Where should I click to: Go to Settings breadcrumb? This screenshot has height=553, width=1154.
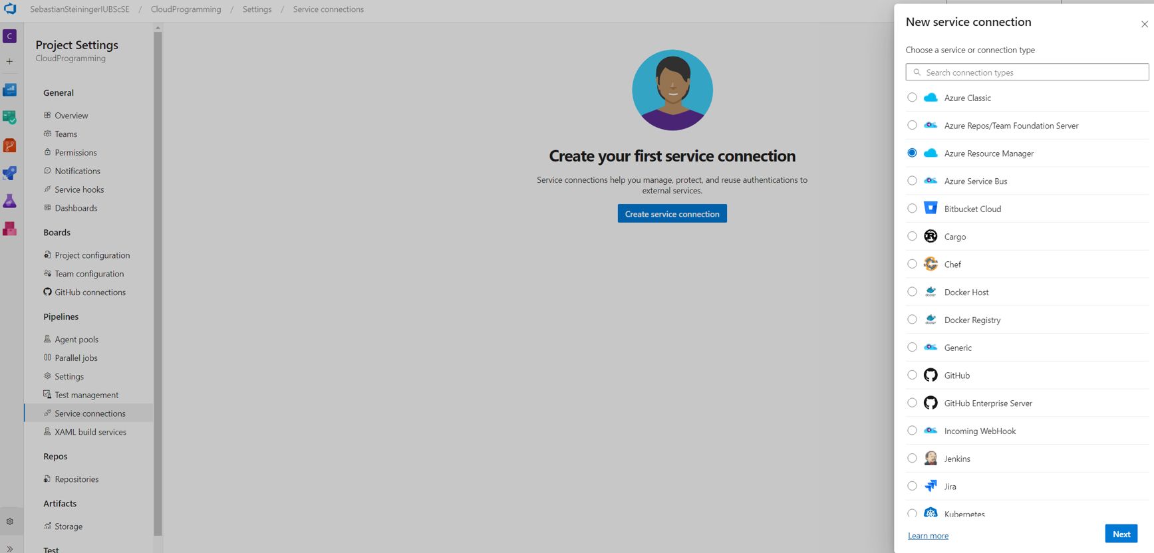coord(257,9)
